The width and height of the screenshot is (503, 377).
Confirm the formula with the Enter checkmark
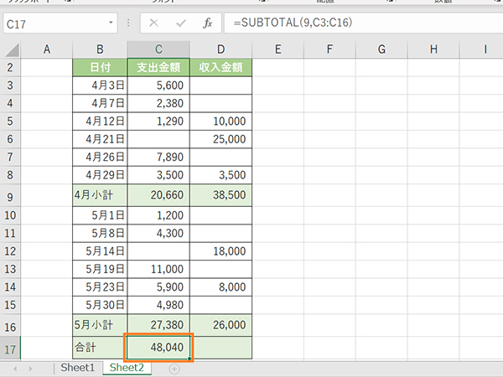(181, 23)
